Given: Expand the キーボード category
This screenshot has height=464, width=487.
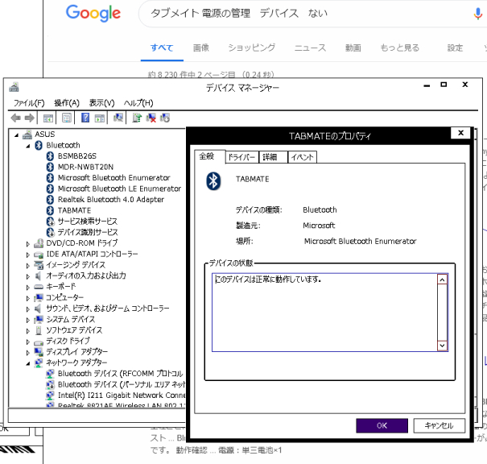Looking at the screenshot, I should [x=28, y=287].
